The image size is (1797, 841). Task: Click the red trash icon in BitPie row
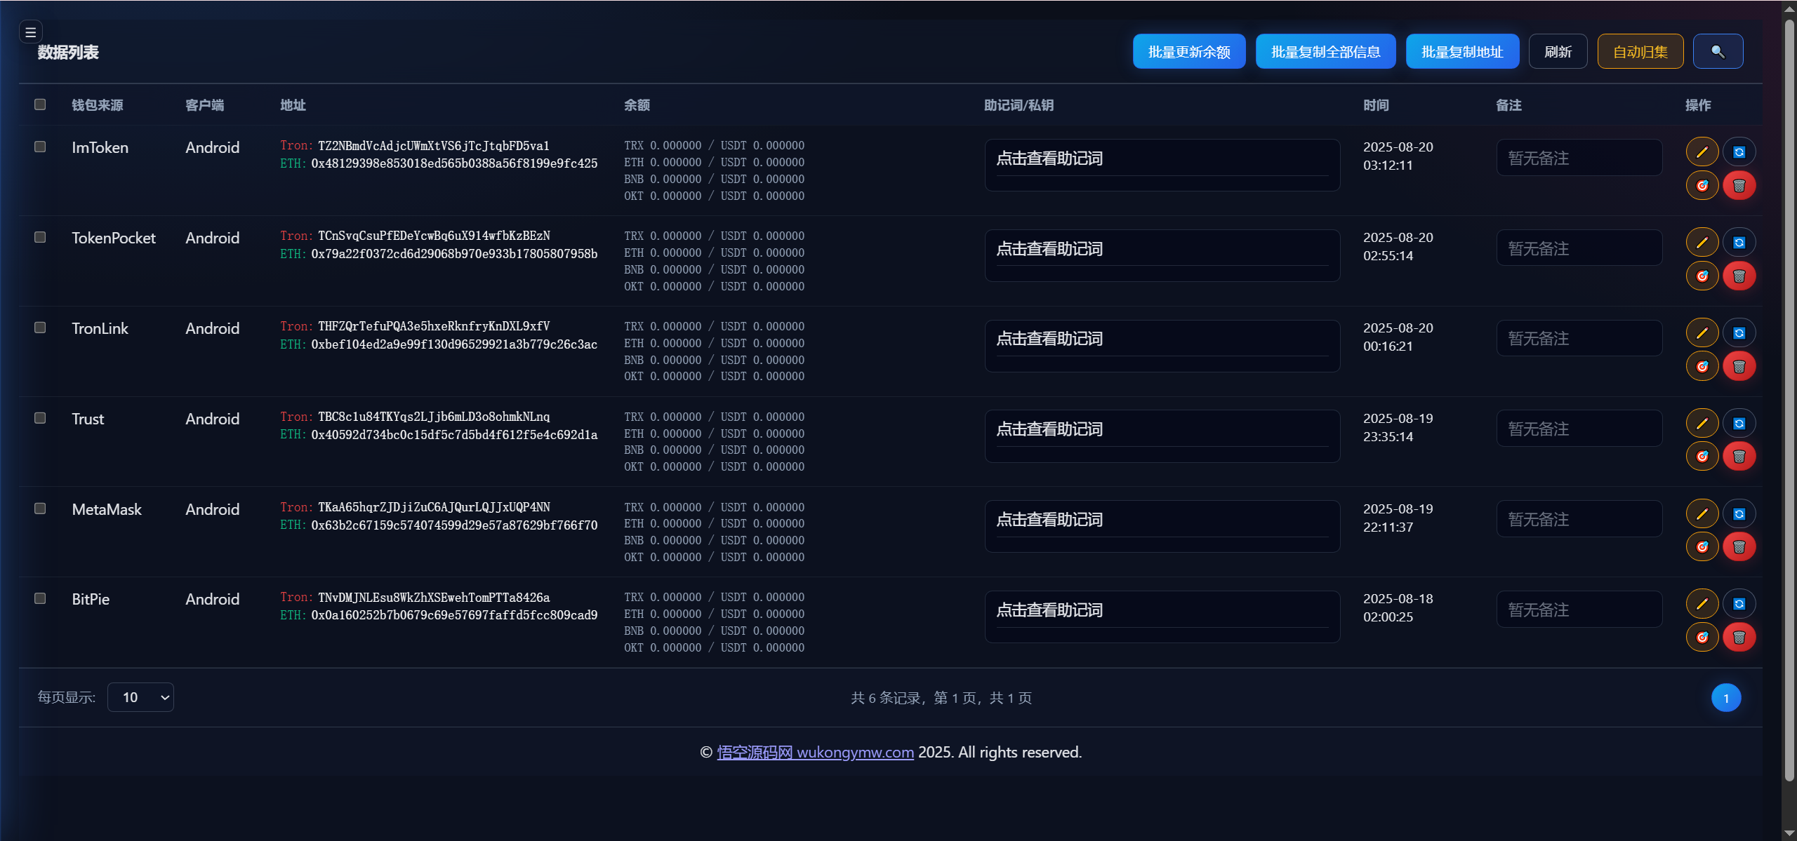pyautogui.click(x=1739, y=638)
